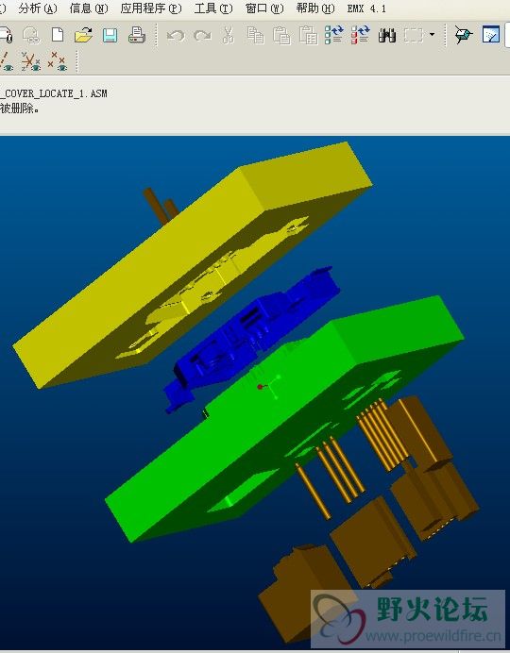Click the Undo arrow icon
510x653 pixels.
[x=176, y=36]
